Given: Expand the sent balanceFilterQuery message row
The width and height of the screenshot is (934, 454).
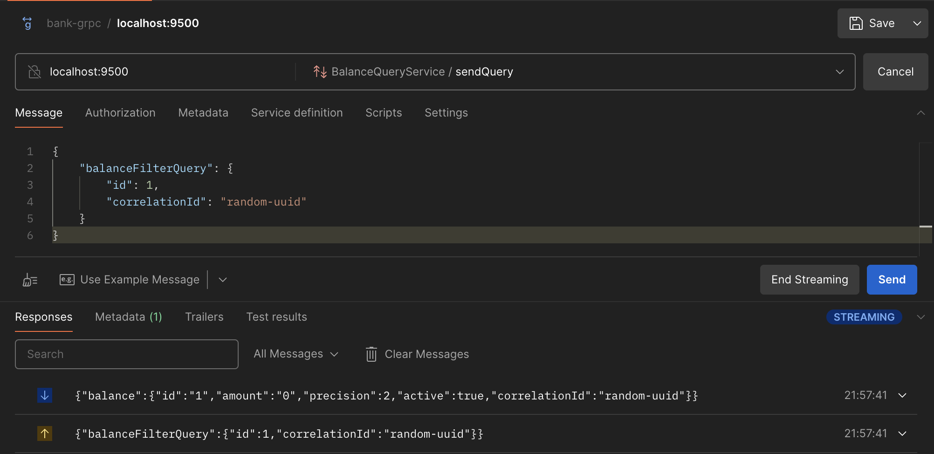Looking at the screenshot, I should click(x=902, y=433).
